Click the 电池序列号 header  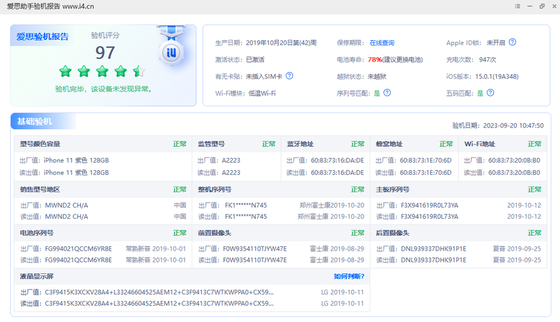coord(37,232)
